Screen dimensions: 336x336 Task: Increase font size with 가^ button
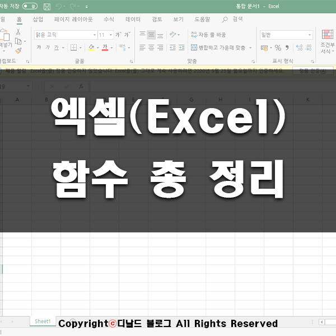(x=119, y=35)
